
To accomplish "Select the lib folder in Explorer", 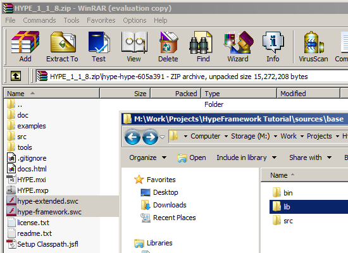I will point(309,207).
